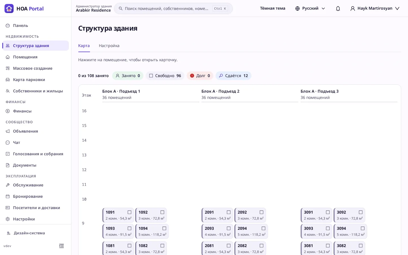
Task: Open Структура здания in sidebar
Action: pos(35,46)
